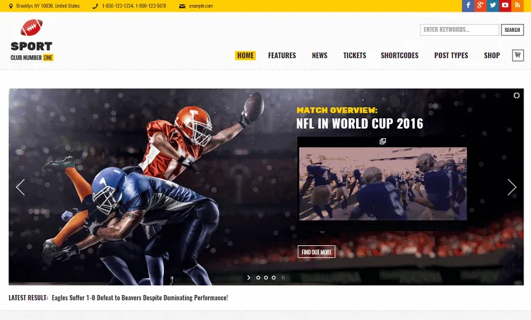Open the Twitter social icon

point(493,6)
